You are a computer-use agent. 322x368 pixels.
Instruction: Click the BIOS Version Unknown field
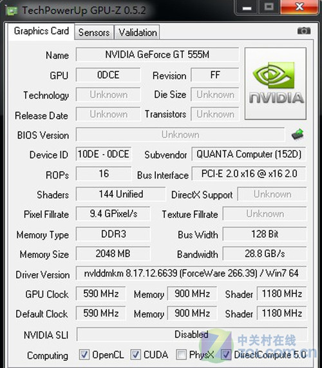pos(180,135)
